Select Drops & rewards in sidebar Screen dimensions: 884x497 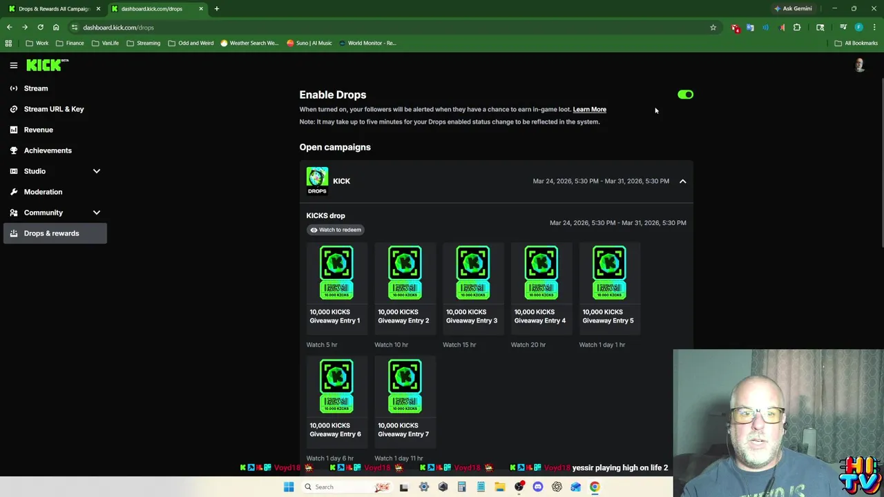click(55, 233)
